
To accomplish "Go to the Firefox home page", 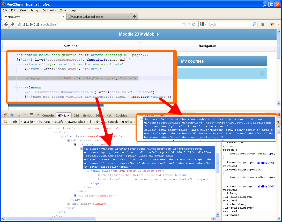I will [x=263, y=24].
